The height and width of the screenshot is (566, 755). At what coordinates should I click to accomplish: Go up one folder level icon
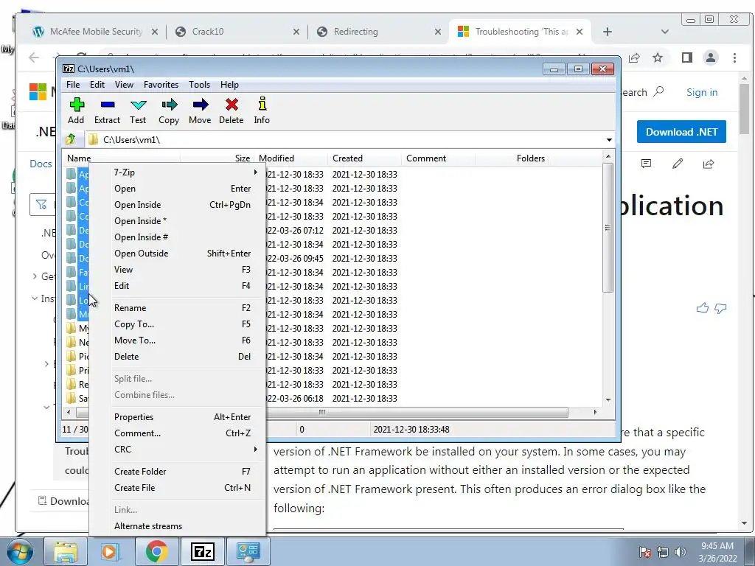point(71,139)
